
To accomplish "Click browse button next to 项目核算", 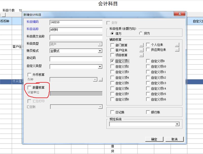I will coord(141,55).
